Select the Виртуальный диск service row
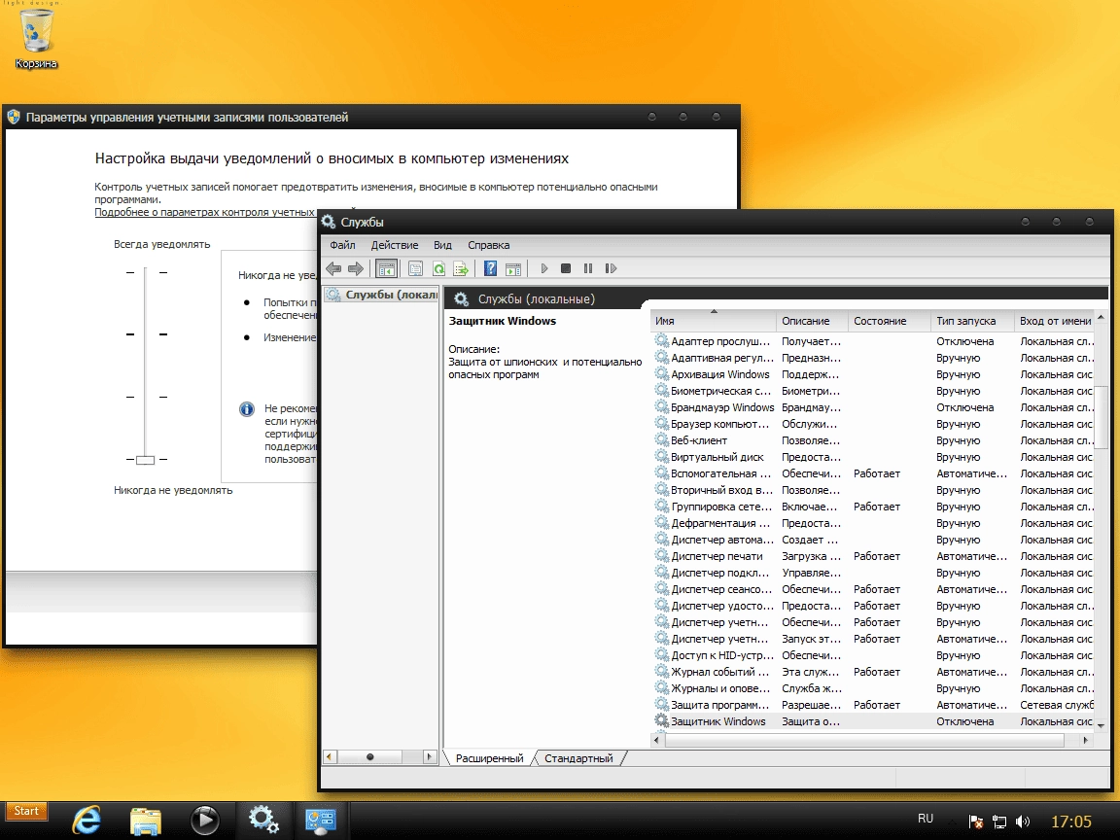This screenshot has width=1120, height=840. point(874,457)
